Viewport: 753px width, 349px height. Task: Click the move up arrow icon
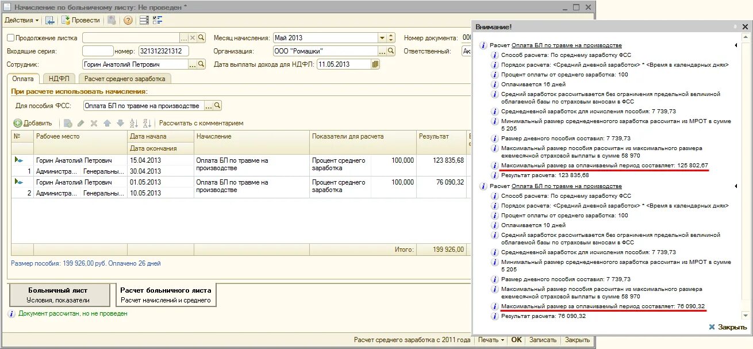pyautogui.click(x=107, y=123)
